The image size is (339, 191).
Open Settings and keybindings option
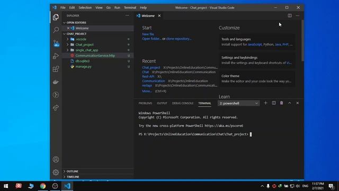tap(257, 60)
